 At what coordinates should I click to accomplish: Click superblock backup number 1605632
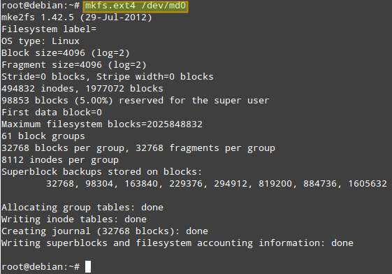click(x=368, y=184)
